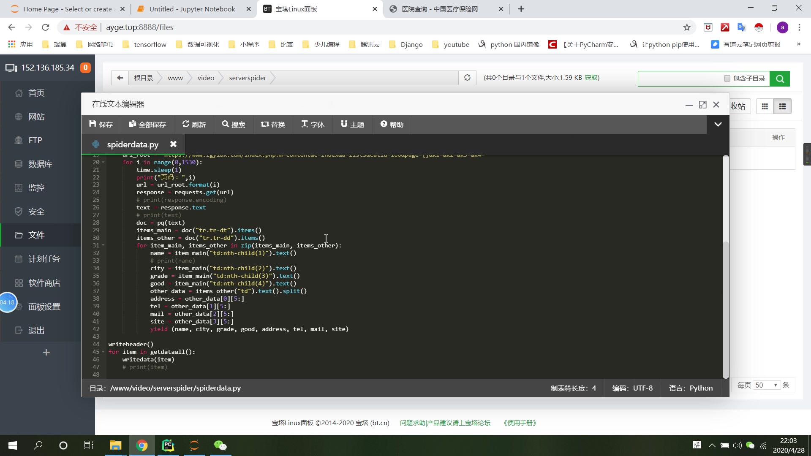Switch file view to grid icons
The width and height of the screenshot is (811, 456).
[x=765, y=106]
